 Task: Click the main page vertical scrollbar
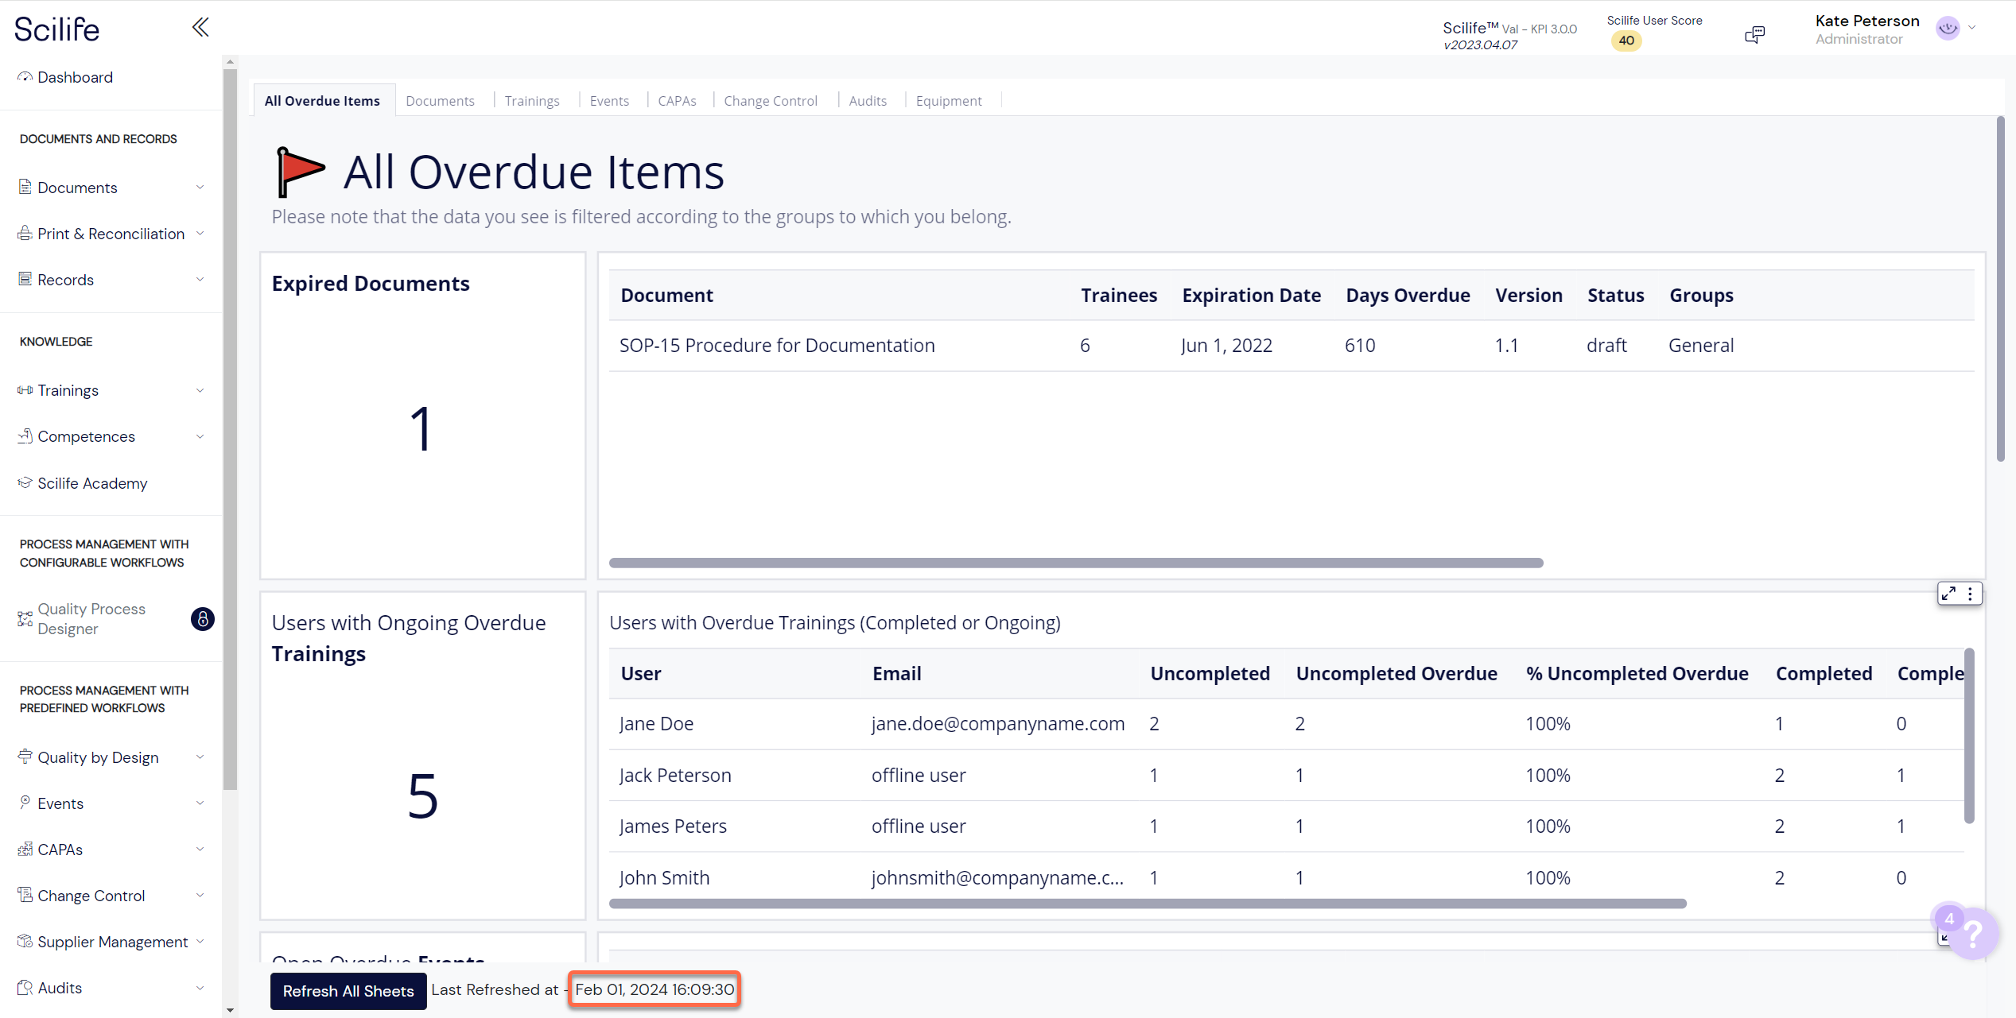(x=2000, y=288)
